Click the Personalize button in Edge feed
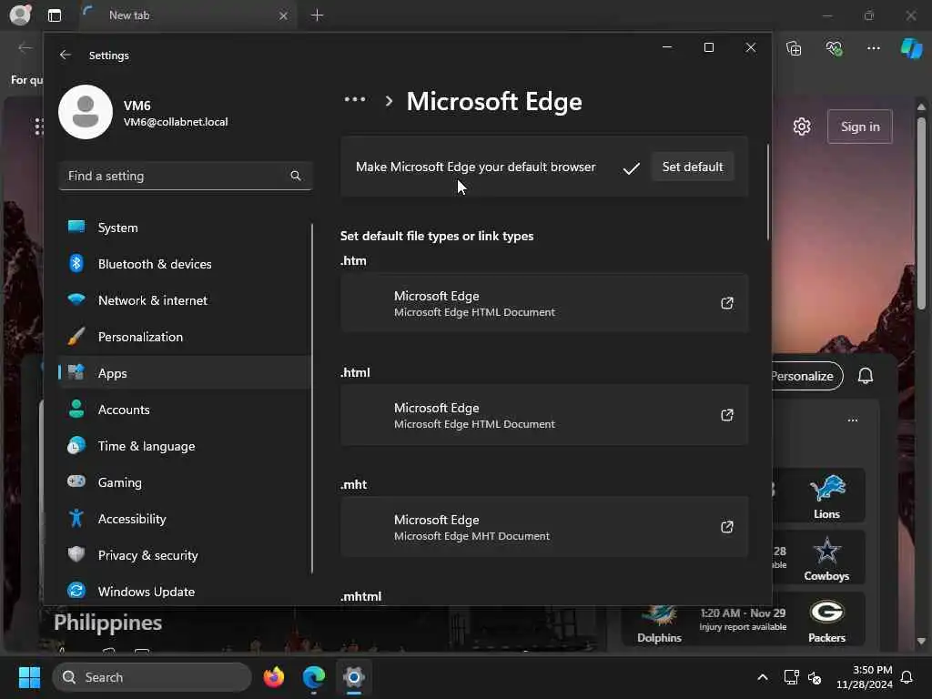Image resolution: width=932 pixels, height=699 pixels. (806, 376)
